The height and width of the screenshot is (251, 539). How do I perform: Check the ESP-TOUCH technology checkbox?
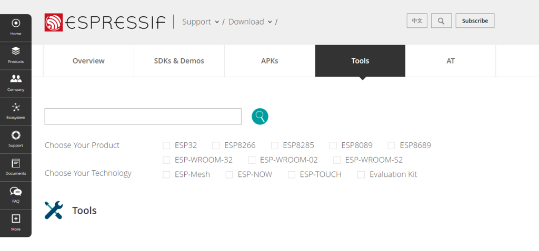tap(292, 175)
